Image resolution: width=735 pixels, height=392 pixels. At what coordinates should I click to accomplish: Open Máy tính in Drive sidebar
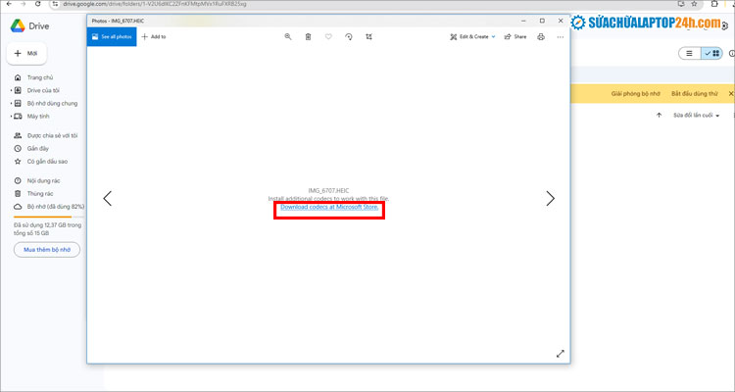point(38,116)
